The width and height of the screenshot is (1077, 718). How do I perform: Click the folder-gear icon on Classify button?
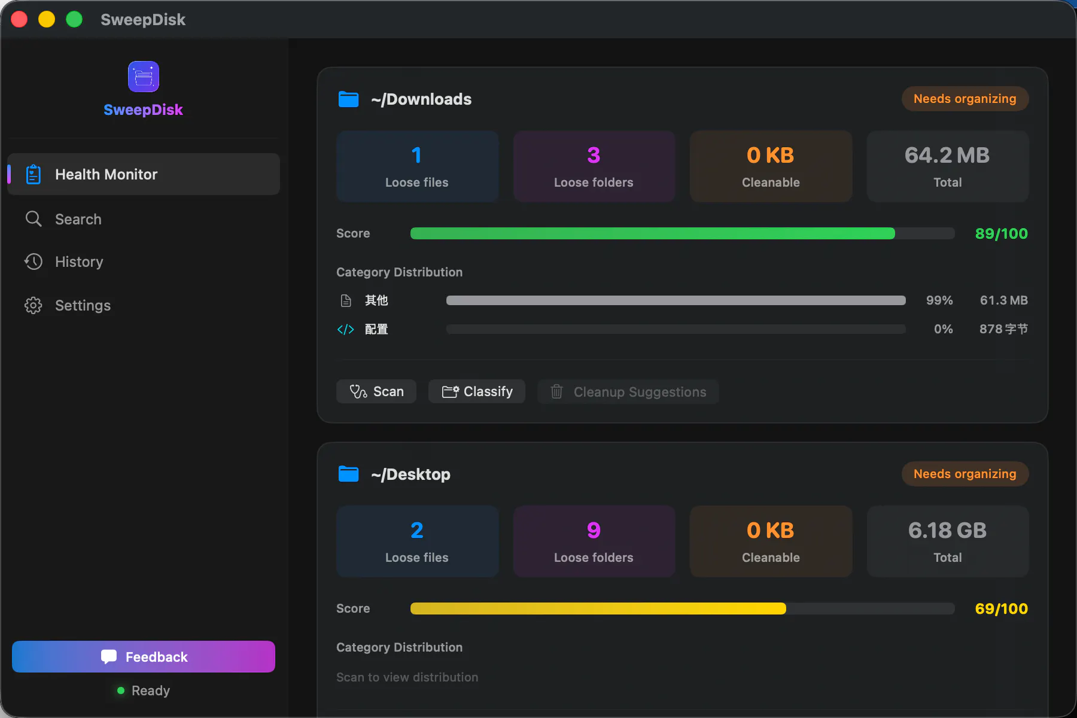451,392
